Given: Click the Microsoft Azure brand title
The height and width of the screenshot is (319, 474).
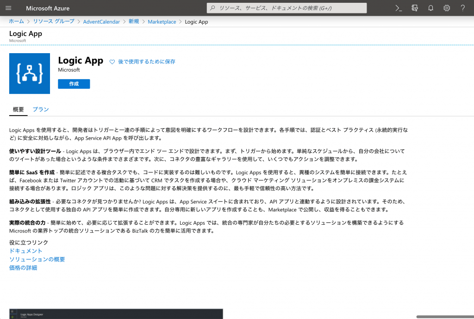Looking at the screenshot, I should [48, 8].
